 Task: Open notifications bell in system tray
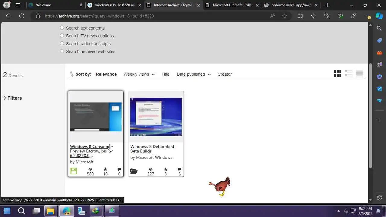(x=378, y=211)
